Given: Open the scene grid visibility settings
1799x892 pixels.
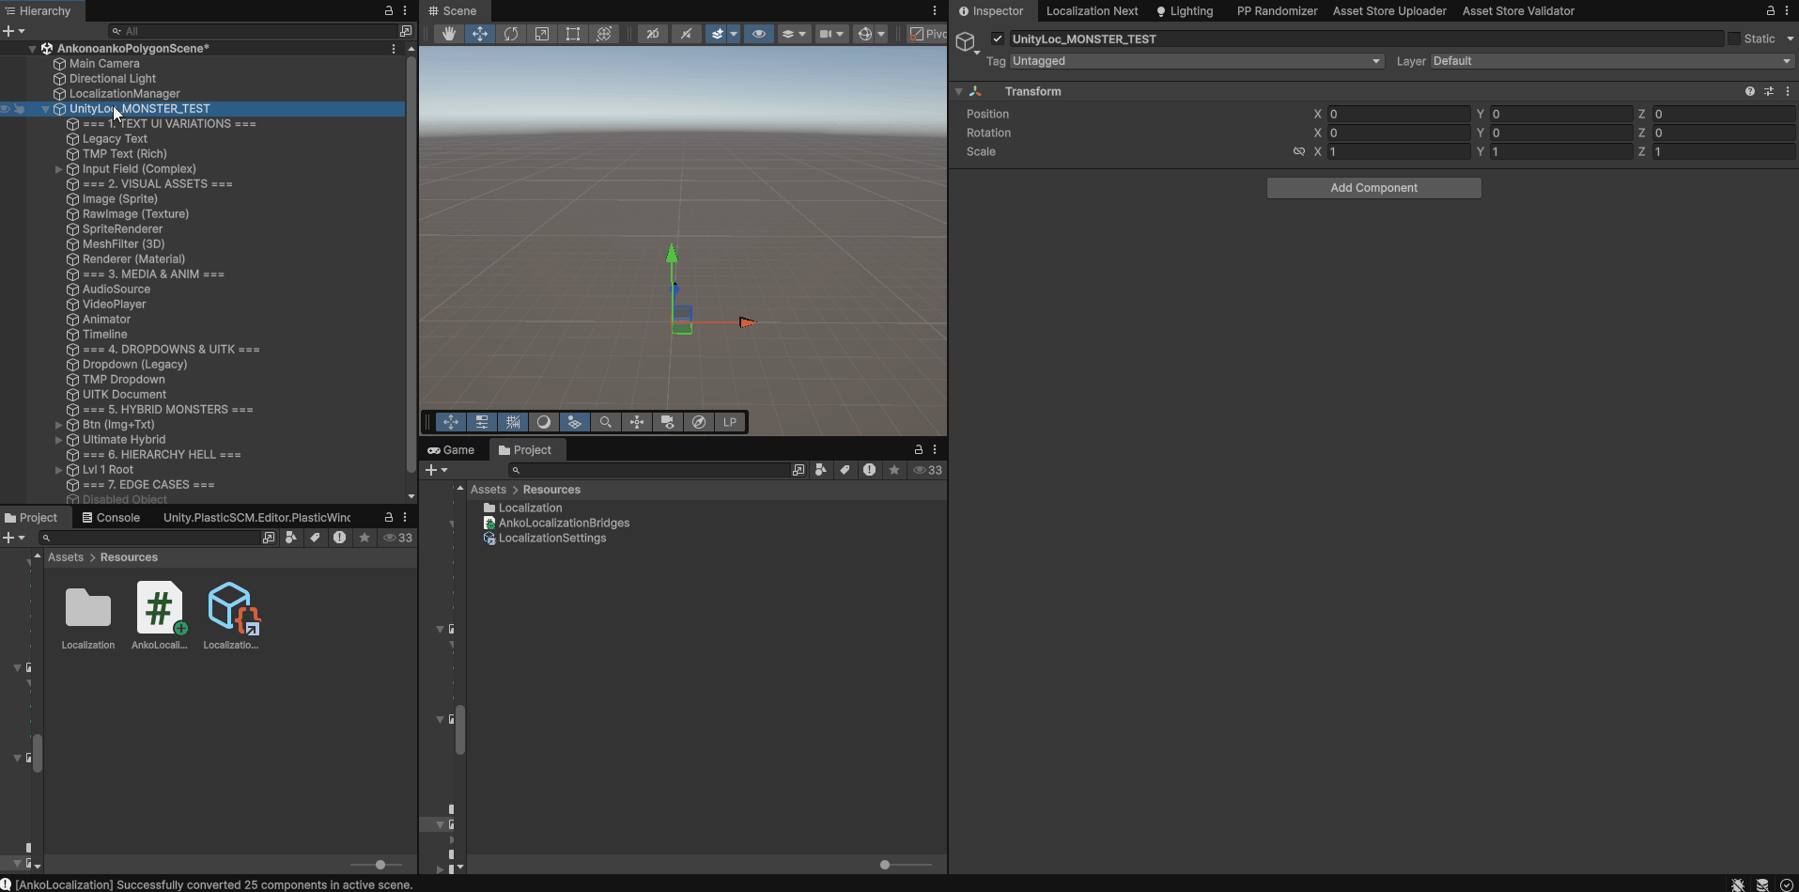Looking at the screenshot, I should 513,422.
